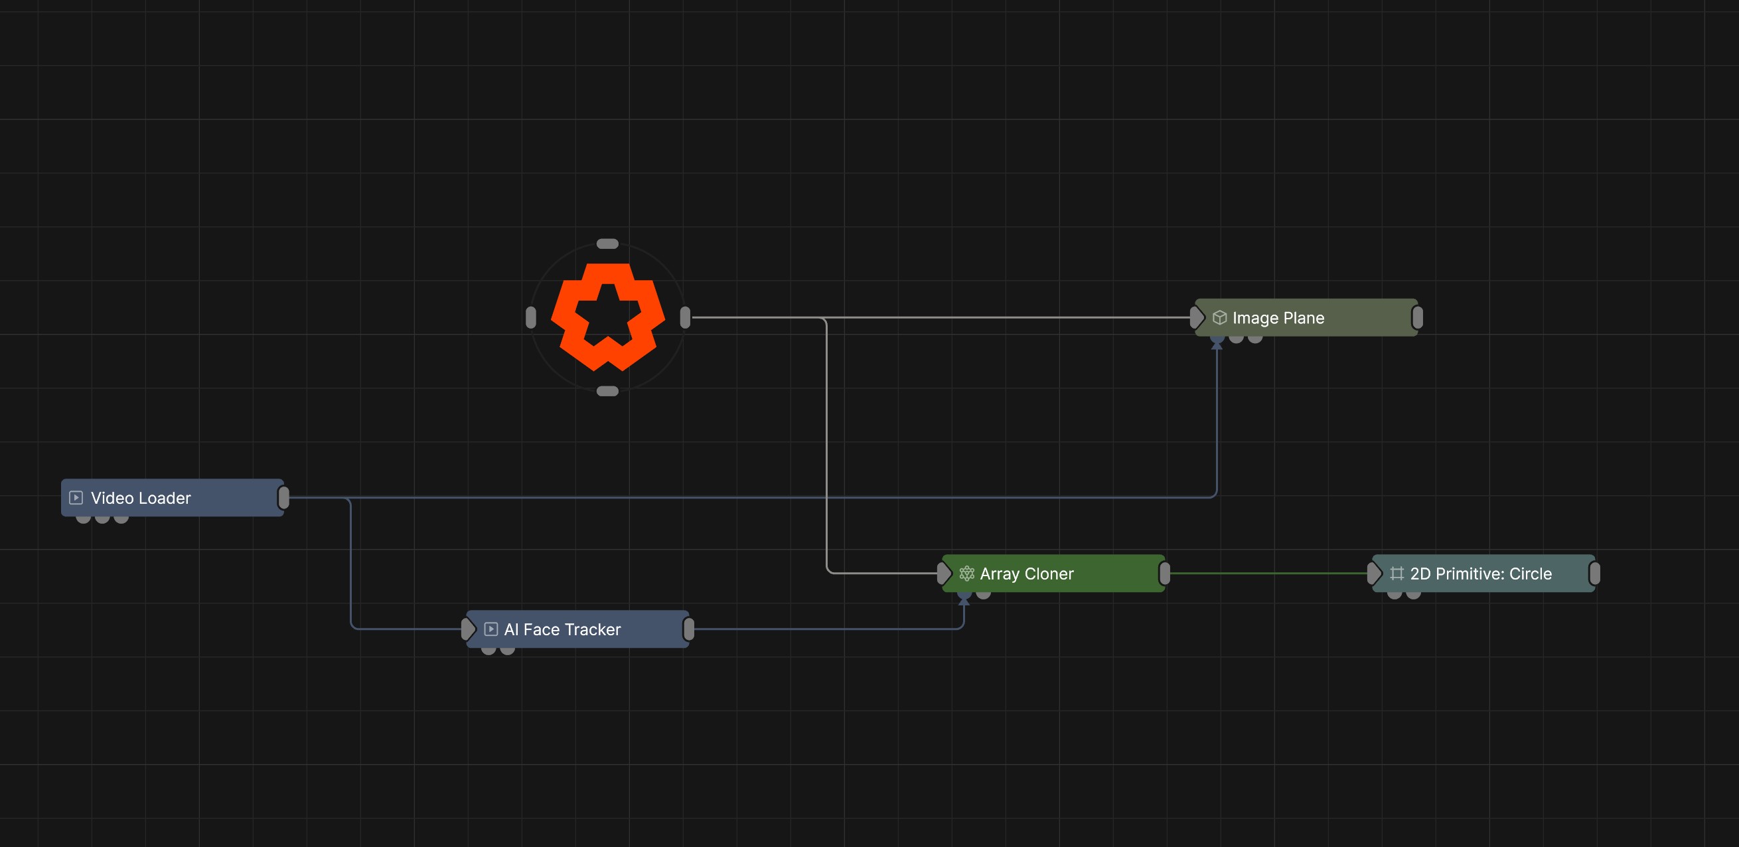Viewport: 1739px width, 847px height.
Task: Click the Video Loader output port
Action: (x=283, y=498)
